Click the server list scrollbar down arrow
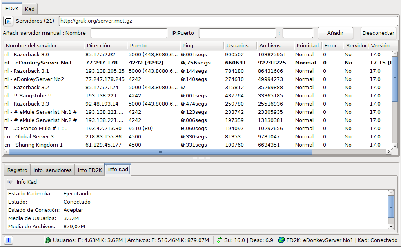401x247 pixels. point(395,145)
